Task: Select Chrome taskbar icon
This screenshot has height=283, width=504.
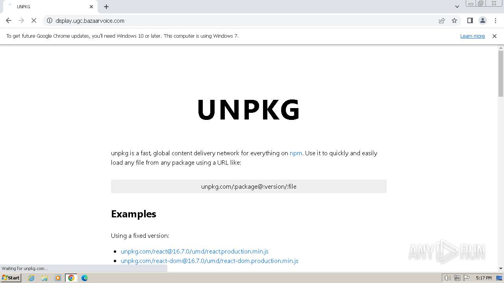Action: click(71, 278)
